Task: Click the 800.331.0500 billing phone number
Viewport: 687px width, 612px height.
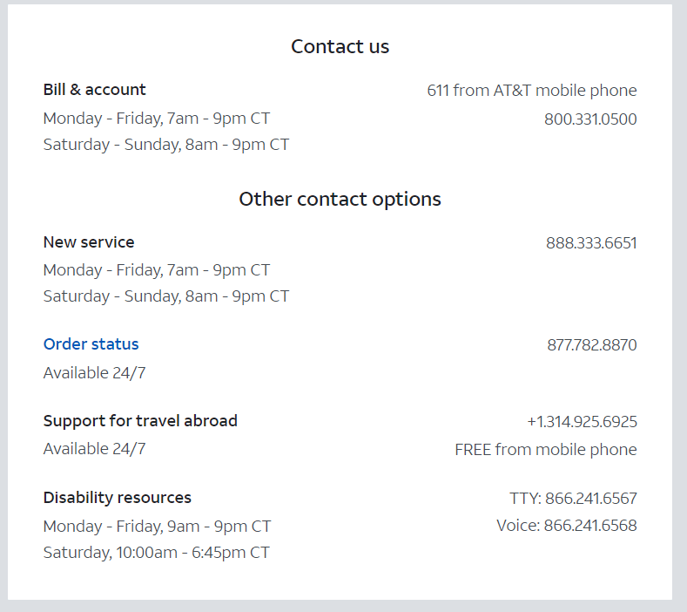Action: pyautogui.click(x=590, y=119)
